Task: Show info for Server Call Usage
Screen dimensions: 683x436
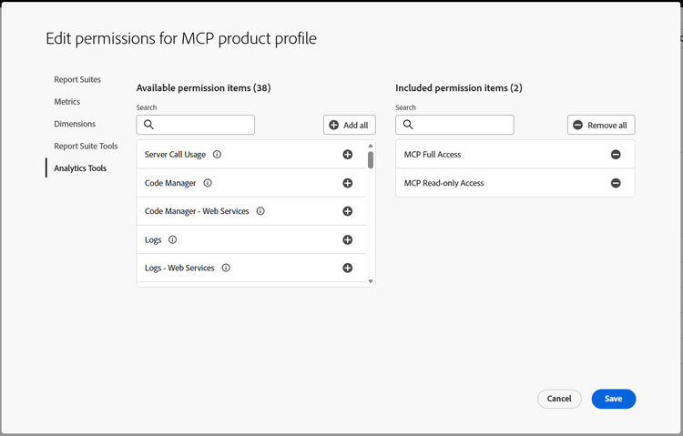Action: (x=217, y=154)
